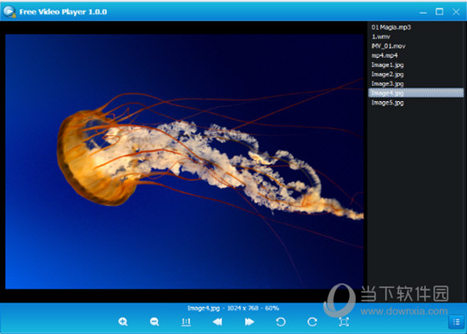
Task: Zoom out of the image
Action: tap(155, 321)
